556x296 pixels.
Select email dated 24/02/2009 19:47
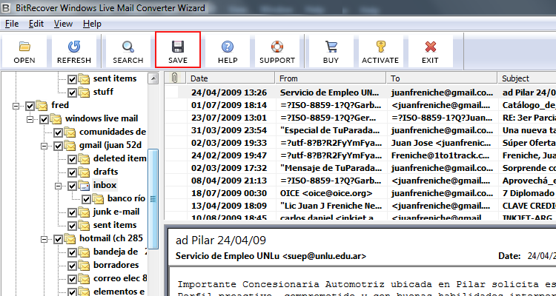tap(360, 155)
